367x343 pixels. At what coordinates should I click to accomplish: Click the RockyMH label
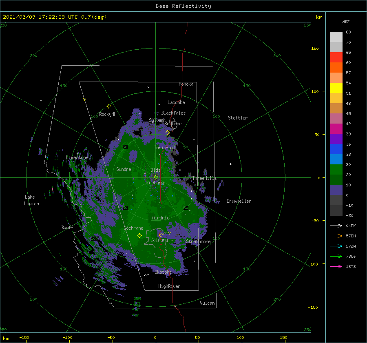click(108, 114)
